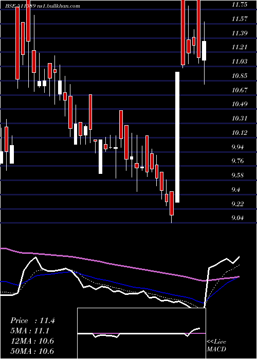Click the tallest white candlestick body
The image size is (257, 359).
pyautogui.click(x=177, y=137)
